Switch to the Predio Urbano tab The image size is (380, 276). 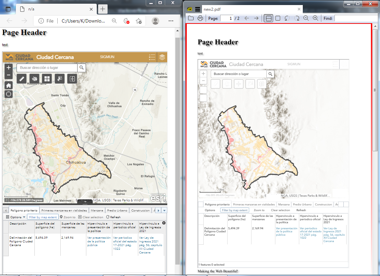pos(117,210)
